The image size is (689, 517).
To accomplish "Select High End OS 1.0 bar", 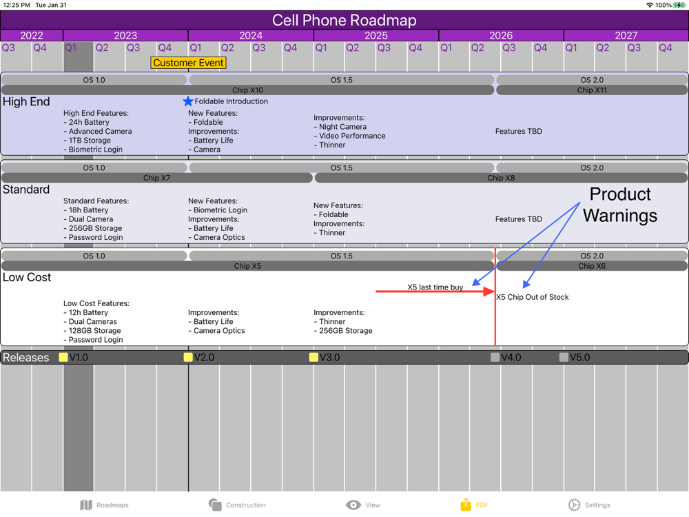I will (x=94, y=80).
